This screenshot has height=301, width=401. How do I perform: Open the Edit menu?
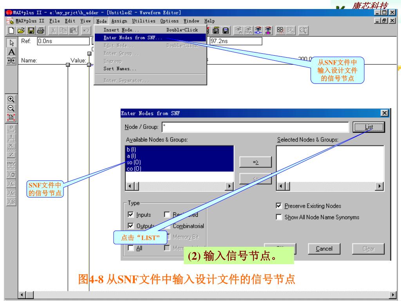coord(70,21)
